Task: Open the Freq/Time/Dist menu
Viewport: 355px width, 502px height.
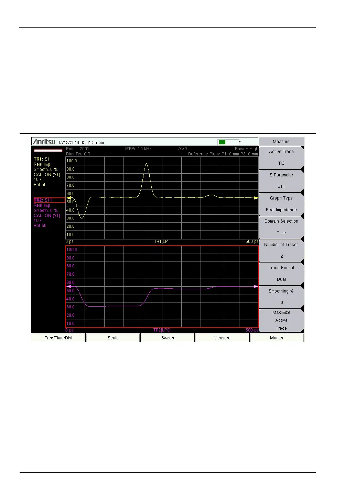Action: coord(58,338)
